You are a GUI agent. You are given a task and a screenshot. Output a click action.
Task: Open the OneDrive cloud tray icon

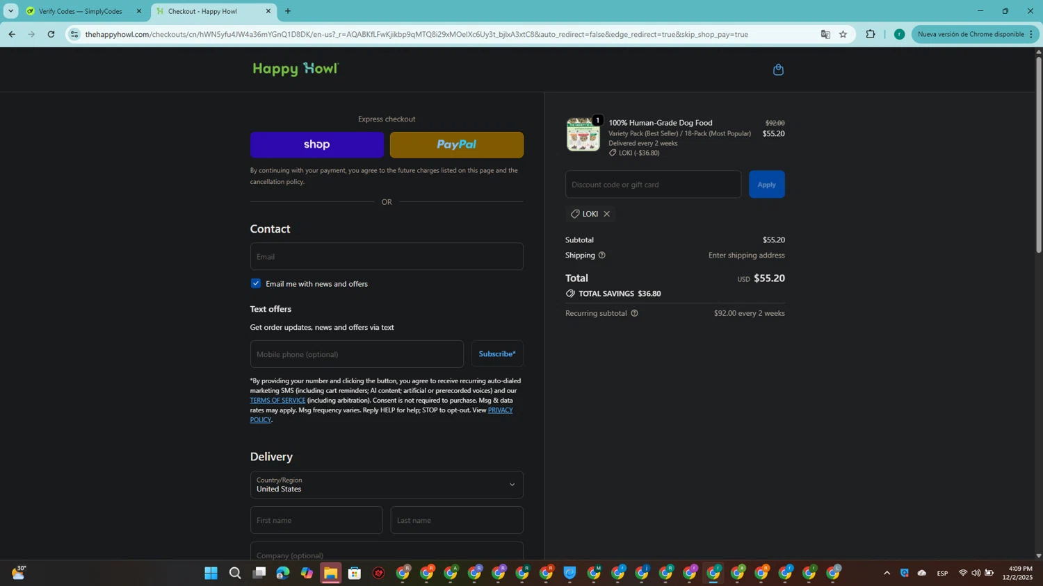pyautogui.click(x=922, y=573)
